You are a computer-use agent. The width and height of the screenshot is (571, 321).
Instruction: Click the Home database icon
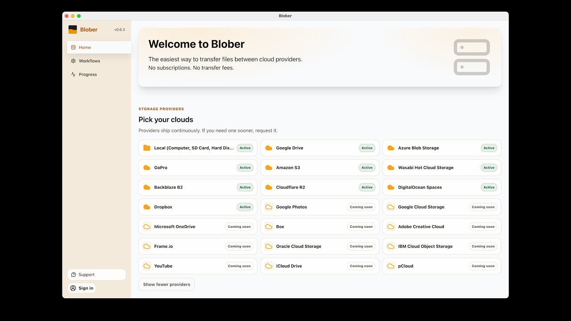pos(74,47)
